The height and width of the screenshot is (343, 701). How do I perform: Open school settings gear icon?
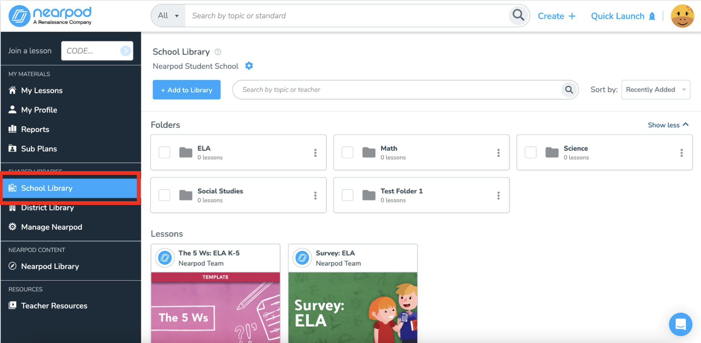[249, 66]
